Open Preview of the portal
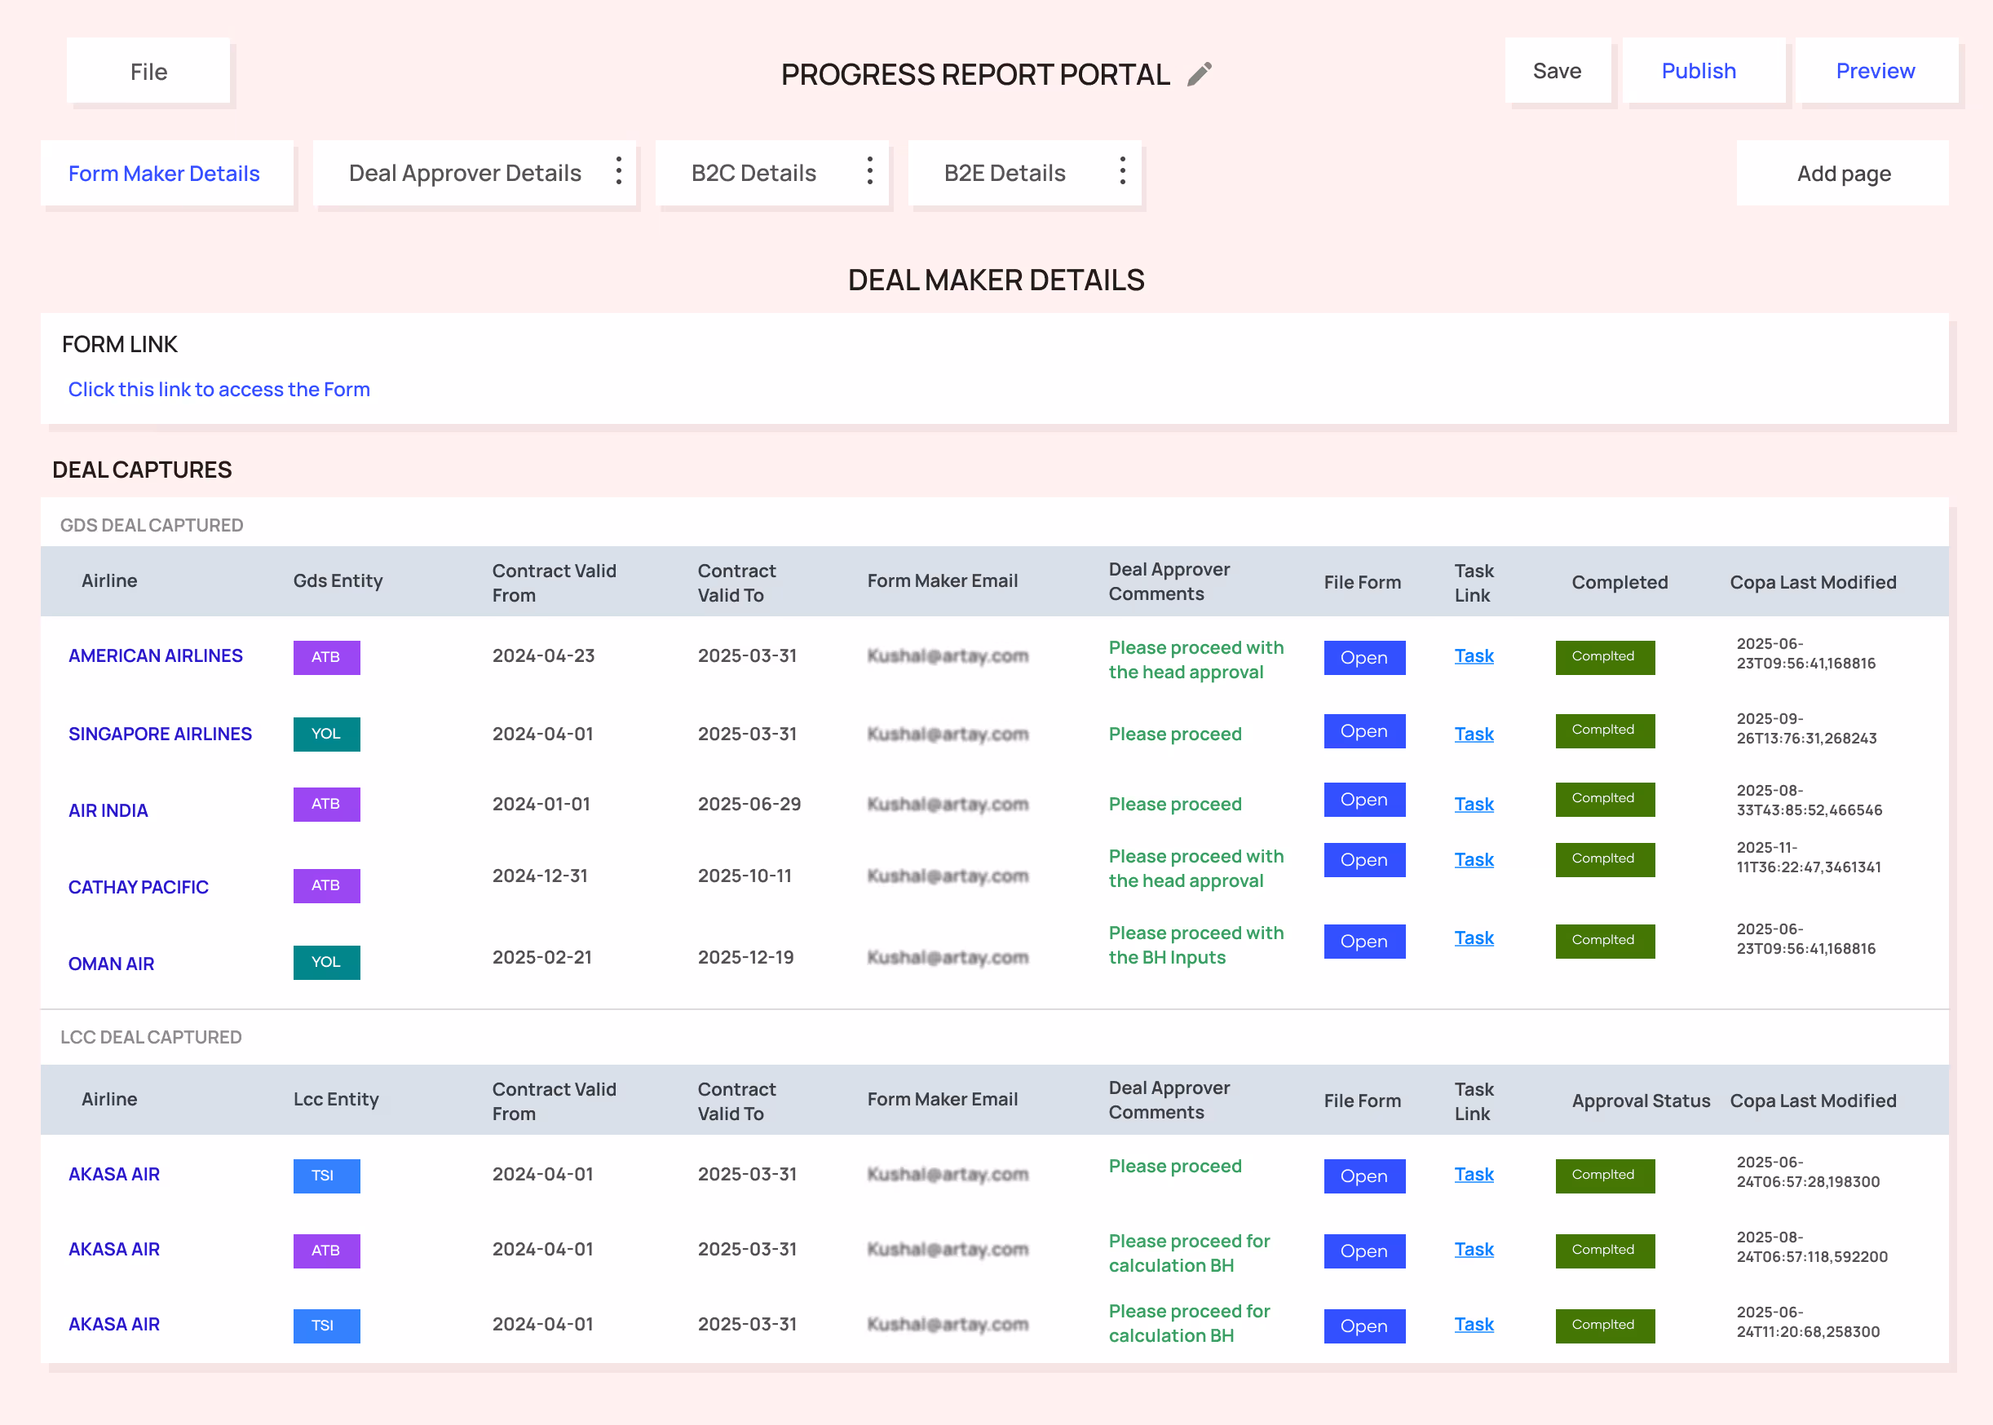 tap(1875, 71)
